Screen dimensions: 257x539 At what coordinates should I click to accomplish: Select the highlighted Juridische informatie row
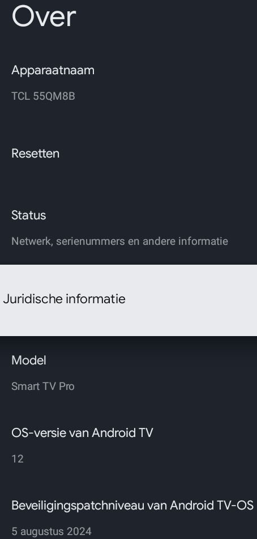[x=128, y=300]
